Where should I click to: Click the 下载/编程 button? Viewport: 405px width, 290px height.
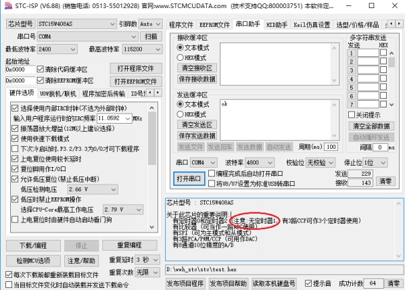pyautogui.click(x=33, y=245)
